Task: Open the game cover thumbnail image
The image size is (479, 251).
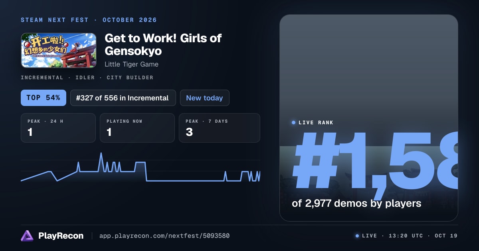Action: (x=59, y=50)
